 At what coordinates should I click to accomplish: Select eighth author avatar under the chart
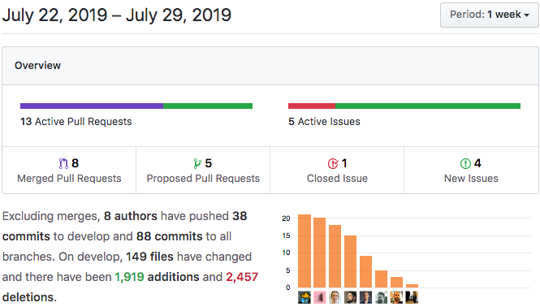click(x=412, y=297)
